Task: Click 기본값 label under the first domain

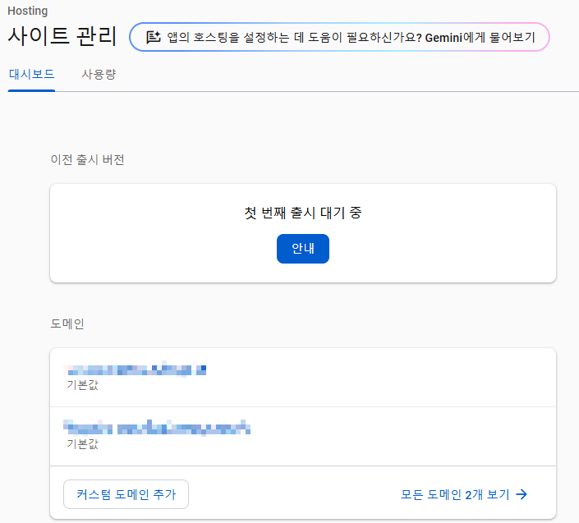Action: pyautogui.click(x=82, y=384)
